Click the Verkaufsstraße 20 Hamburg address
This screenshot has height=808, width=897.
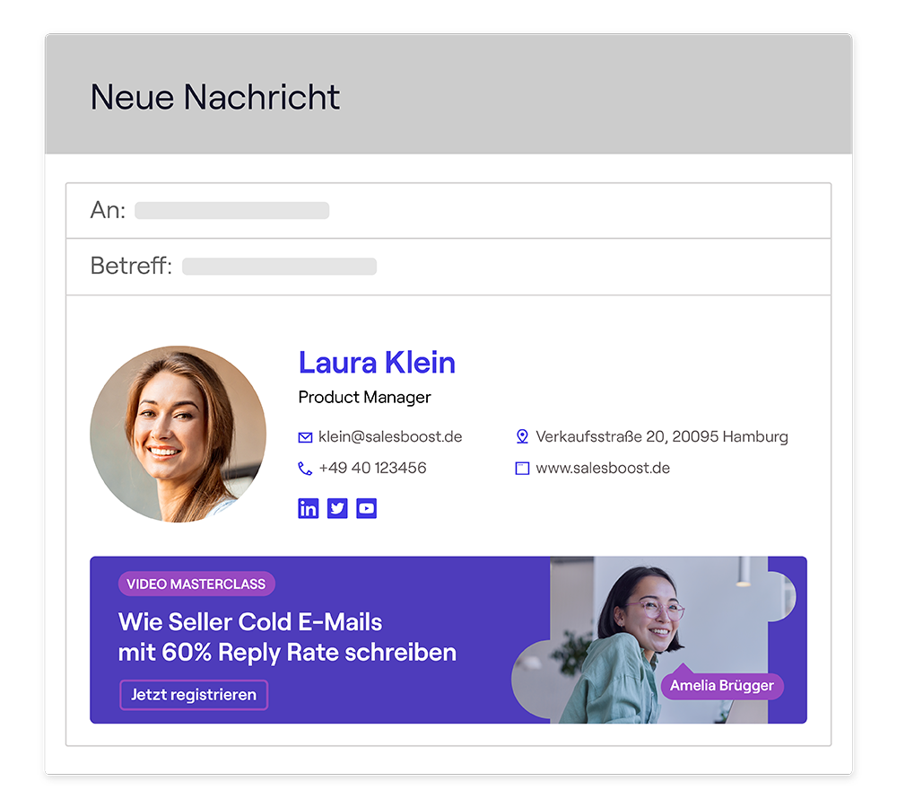coord(662,437)
